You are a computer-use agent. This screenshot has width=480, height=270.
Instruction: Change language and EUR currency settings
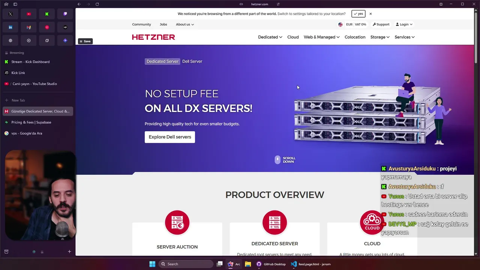[x=352, y=24]
